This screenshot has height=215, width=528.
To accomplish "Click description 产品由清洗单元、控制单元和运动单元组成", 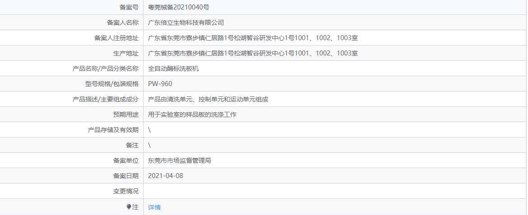I will pos(208,99).
